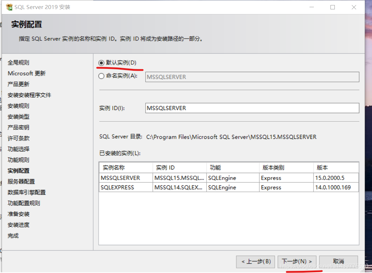Go back with 上一步(B) button
Screen dimensions: 372x273
[255, 261]
